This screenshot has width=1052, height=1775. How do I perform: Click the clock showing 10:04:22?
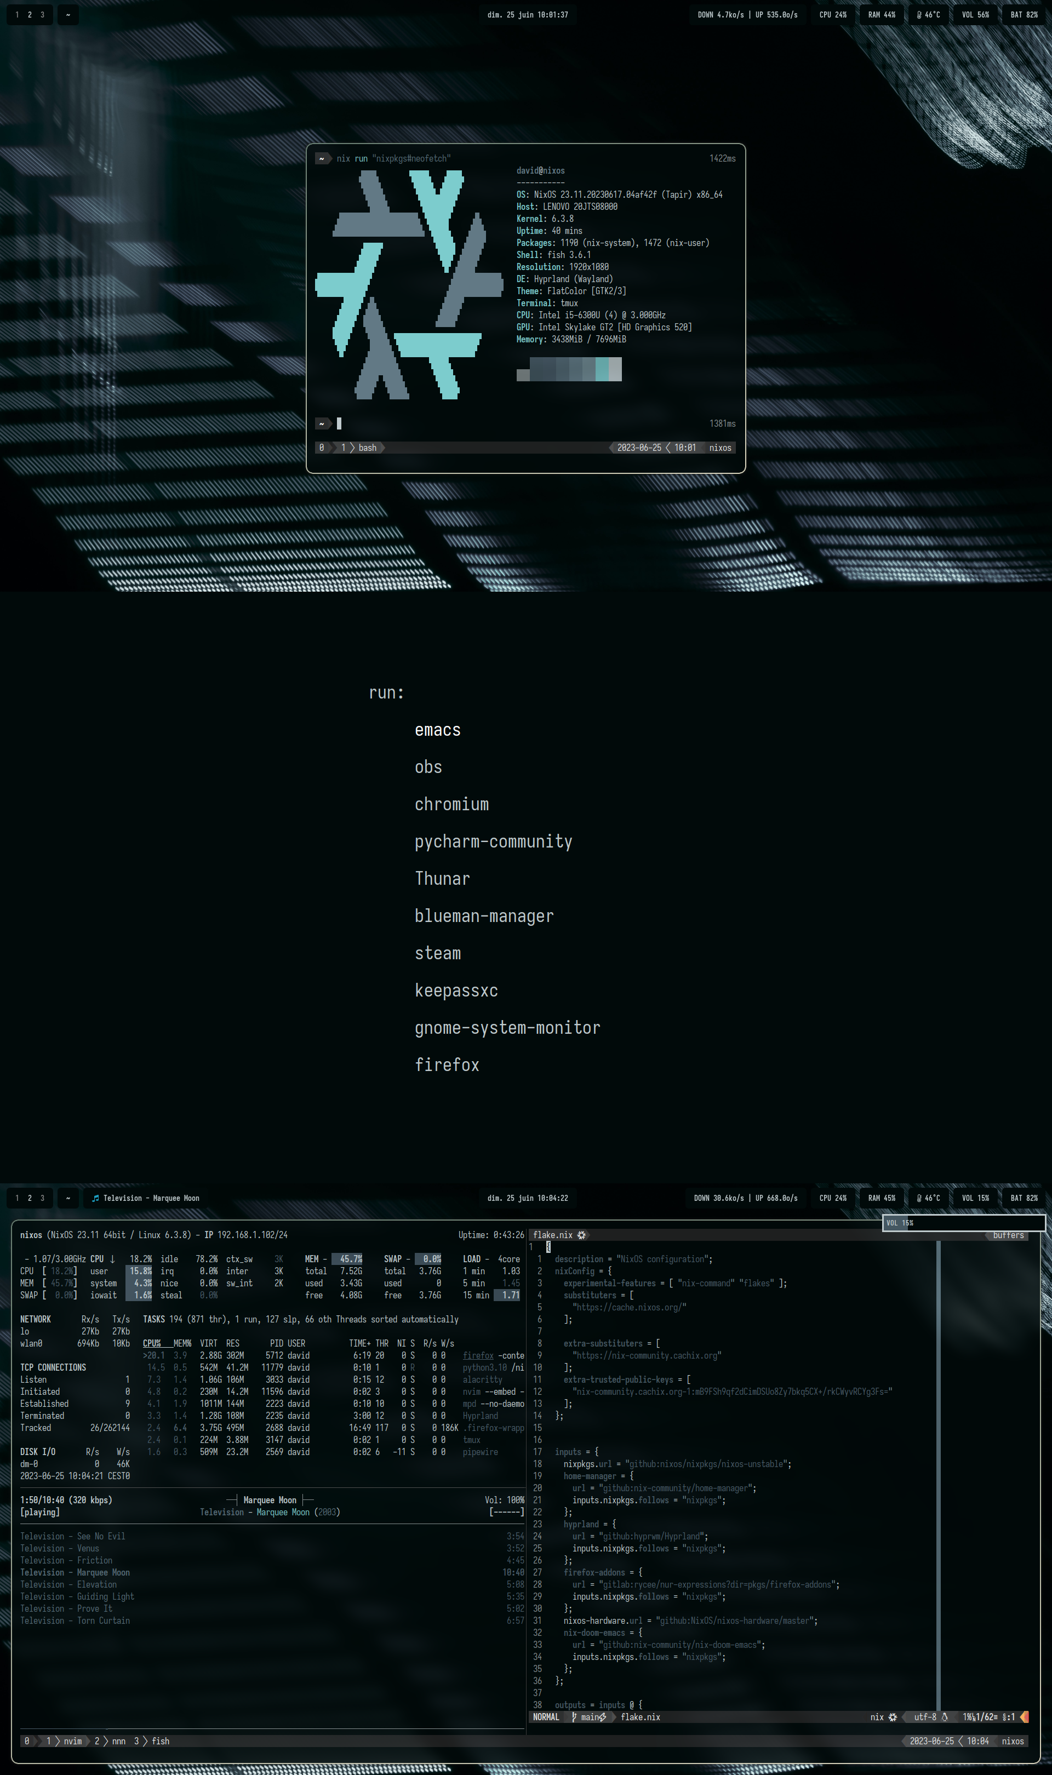pos(528,1198)
